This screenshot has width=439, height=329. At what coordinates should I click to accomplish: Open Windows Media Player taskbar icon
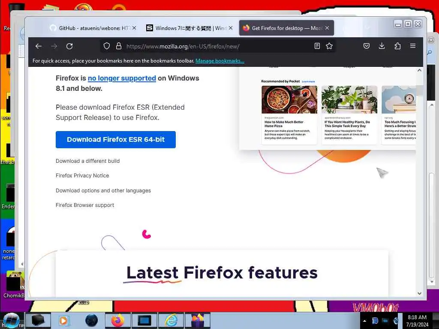(64, 320)
